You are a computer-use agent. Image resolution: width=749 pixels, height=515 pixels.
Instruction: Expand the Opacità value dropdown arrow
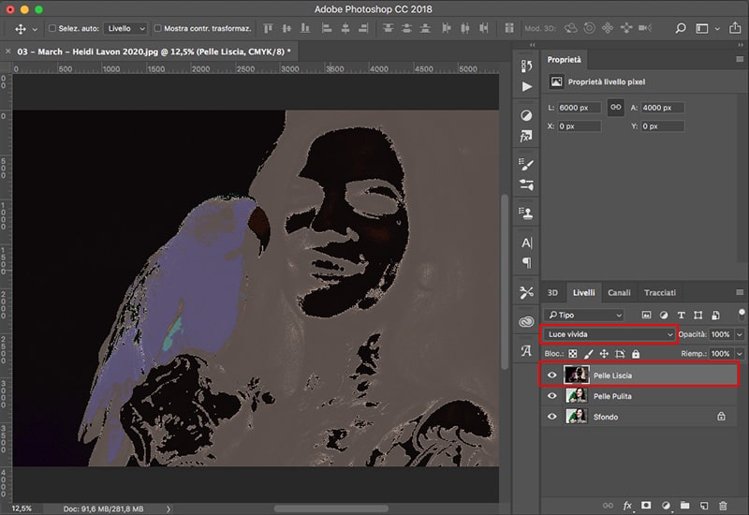tap(740, 334)
